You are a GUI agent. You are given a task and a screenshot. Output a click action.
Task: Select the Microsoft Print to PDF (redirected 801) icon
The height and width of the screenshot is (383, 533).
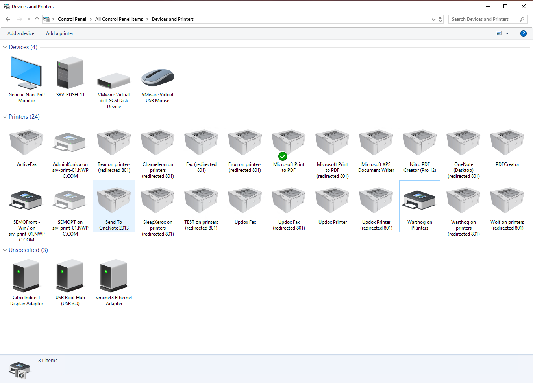click(x=332, y=142)
